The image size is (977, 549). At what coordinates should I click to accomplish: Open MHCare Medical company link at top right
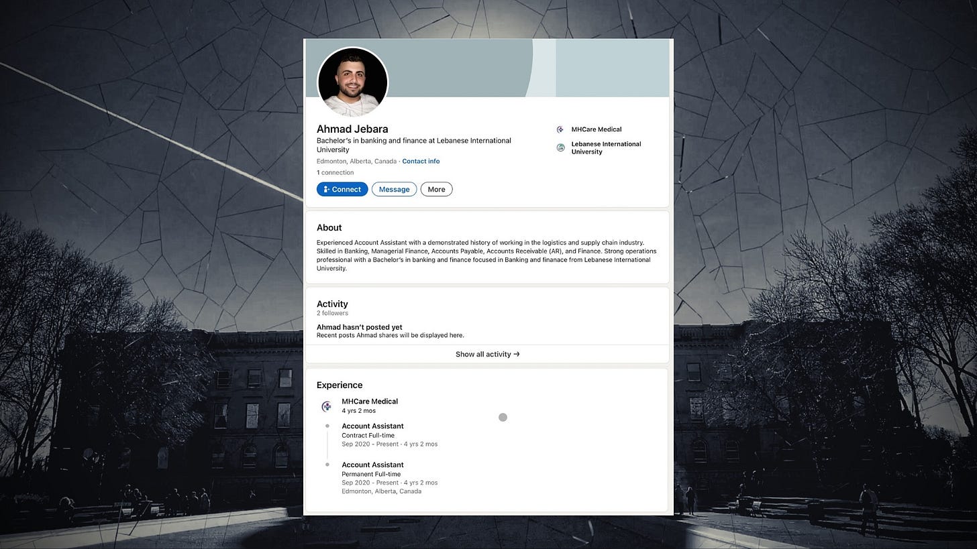coord(597,129)
